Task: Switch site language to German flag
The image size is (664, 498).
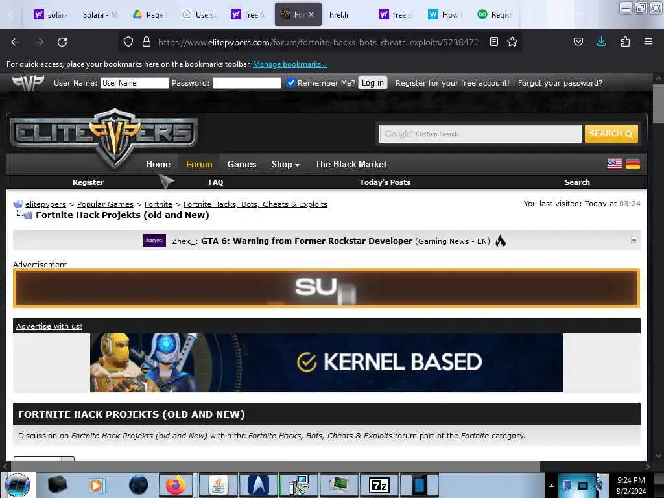Action: 633,163
